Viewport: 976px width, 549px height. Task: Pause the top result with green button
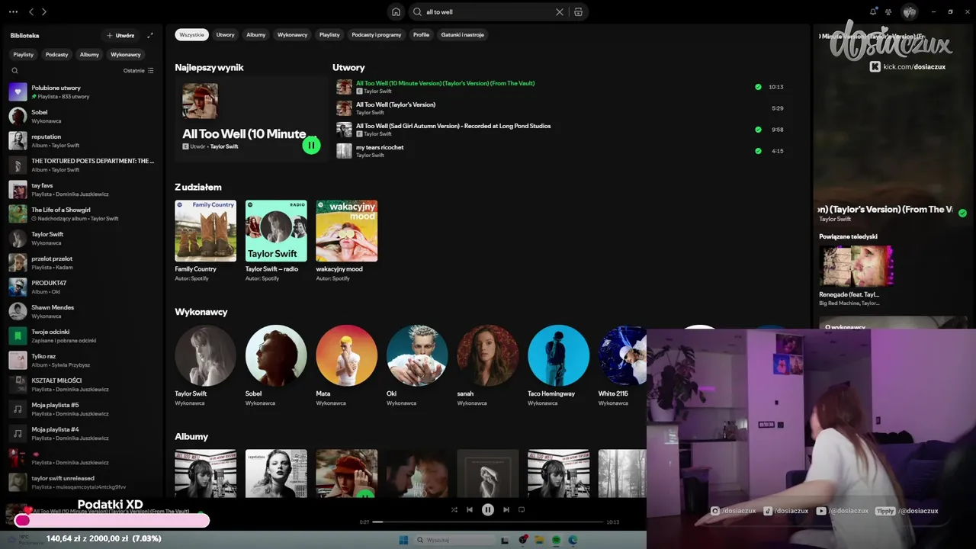(311, 145)
